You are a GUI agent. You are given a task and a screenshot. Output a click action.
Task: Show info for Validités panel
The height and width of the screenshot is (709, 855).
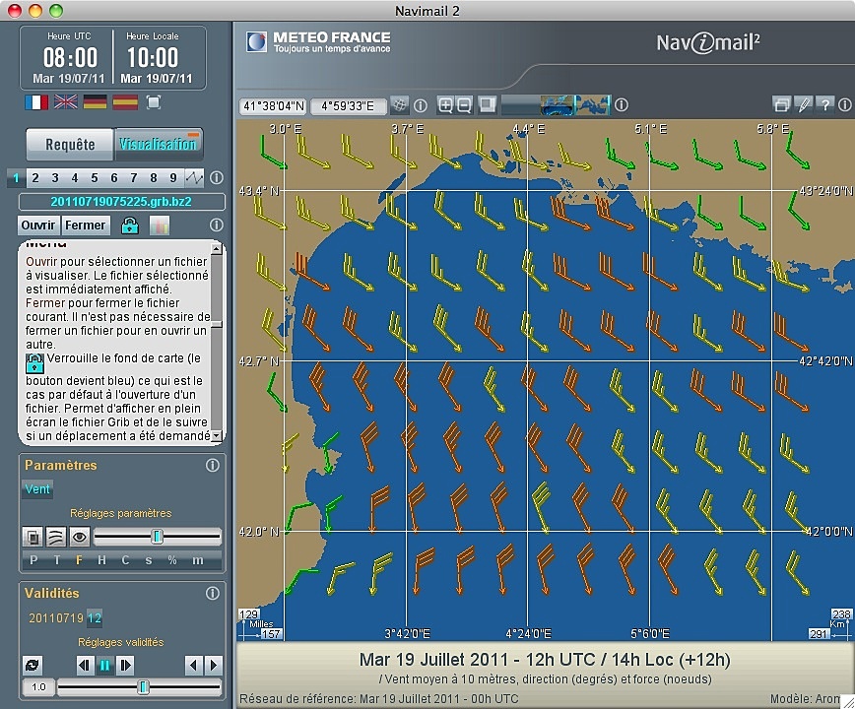[x=213, y=593]
